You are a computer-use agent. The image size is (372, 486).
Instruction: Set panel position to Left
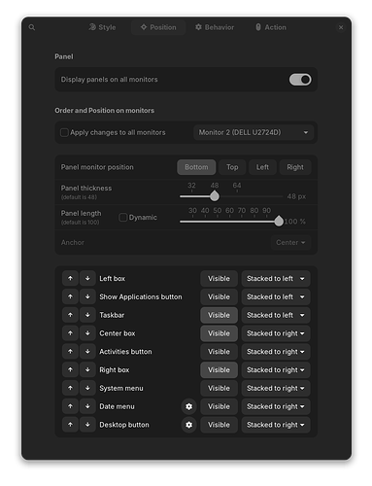pos(262,167)
